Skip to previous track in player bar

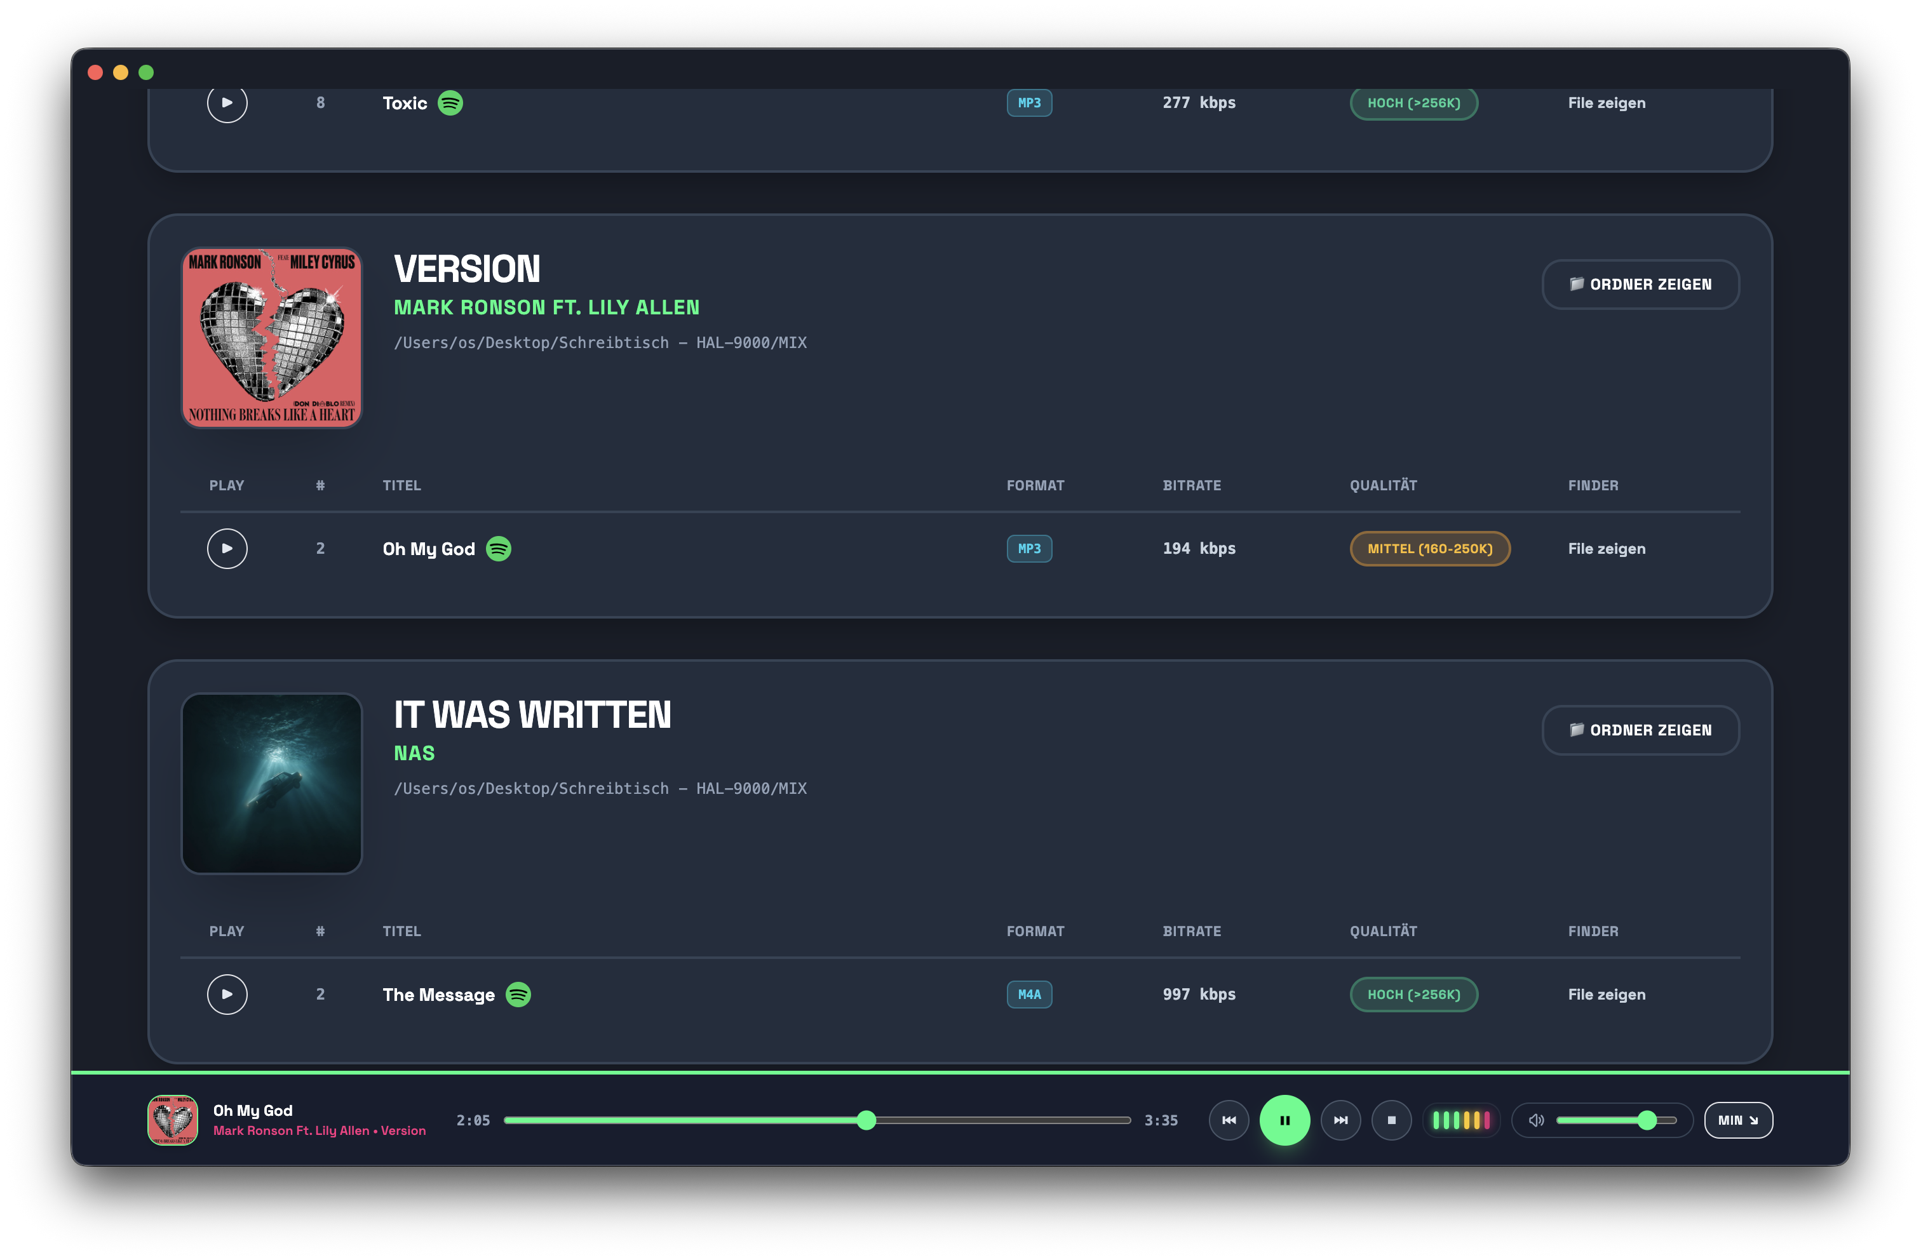coord(1229,1120)
